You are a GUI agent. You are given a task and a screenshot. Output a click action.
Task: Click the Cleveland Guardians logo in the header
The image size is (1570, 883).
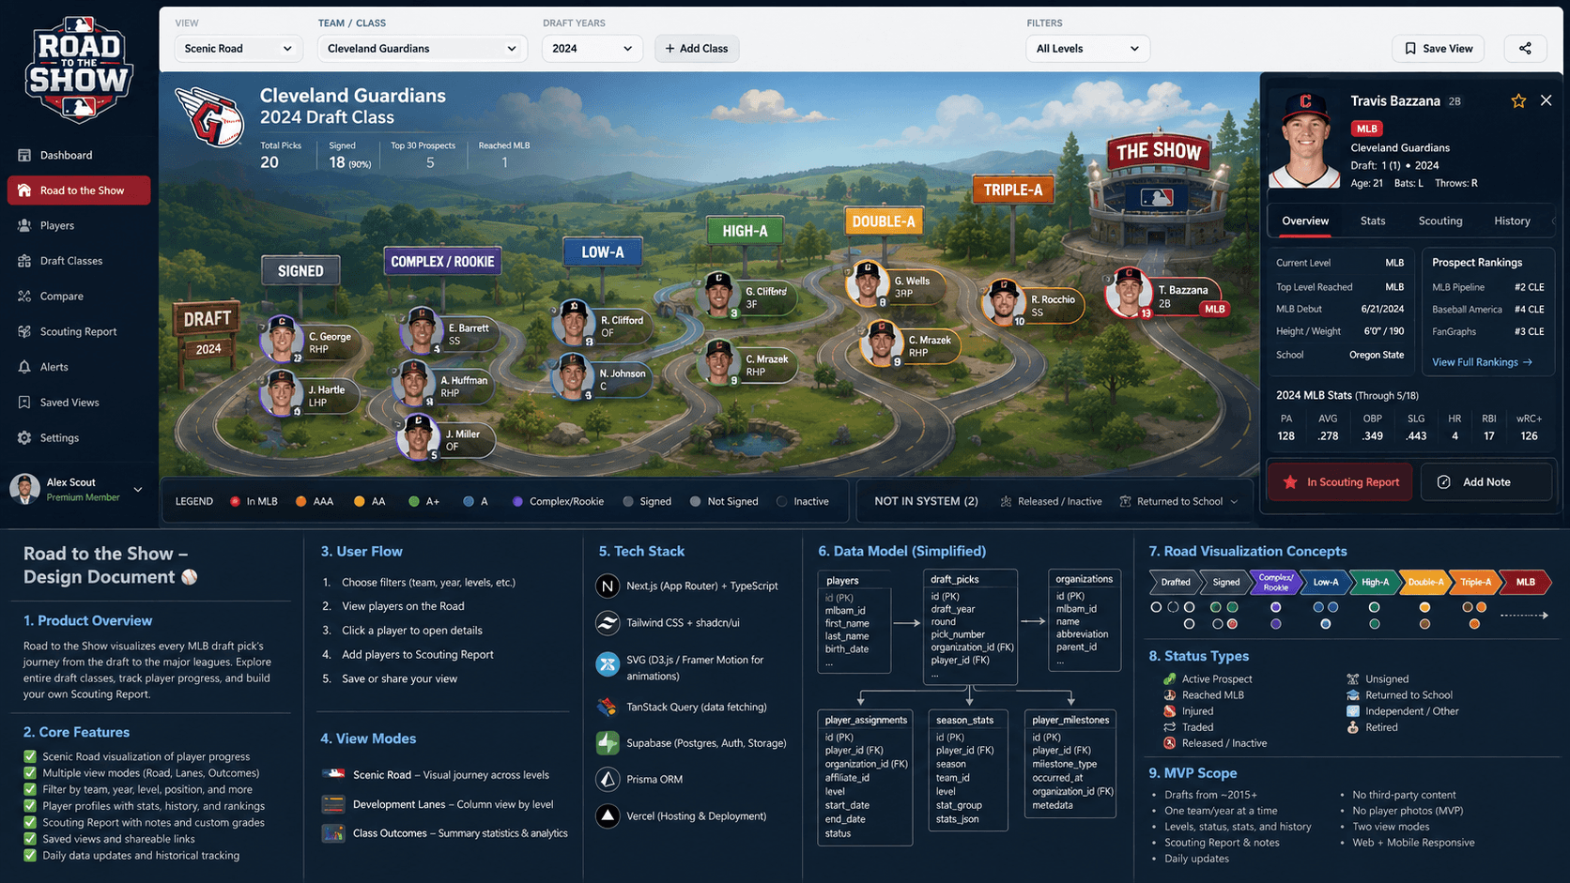(211, 117)
